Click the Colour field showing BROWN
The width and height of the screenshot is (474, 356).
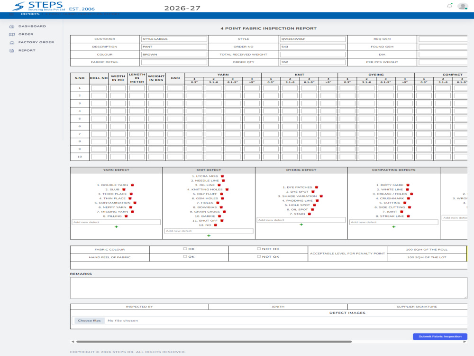point(174,55)
